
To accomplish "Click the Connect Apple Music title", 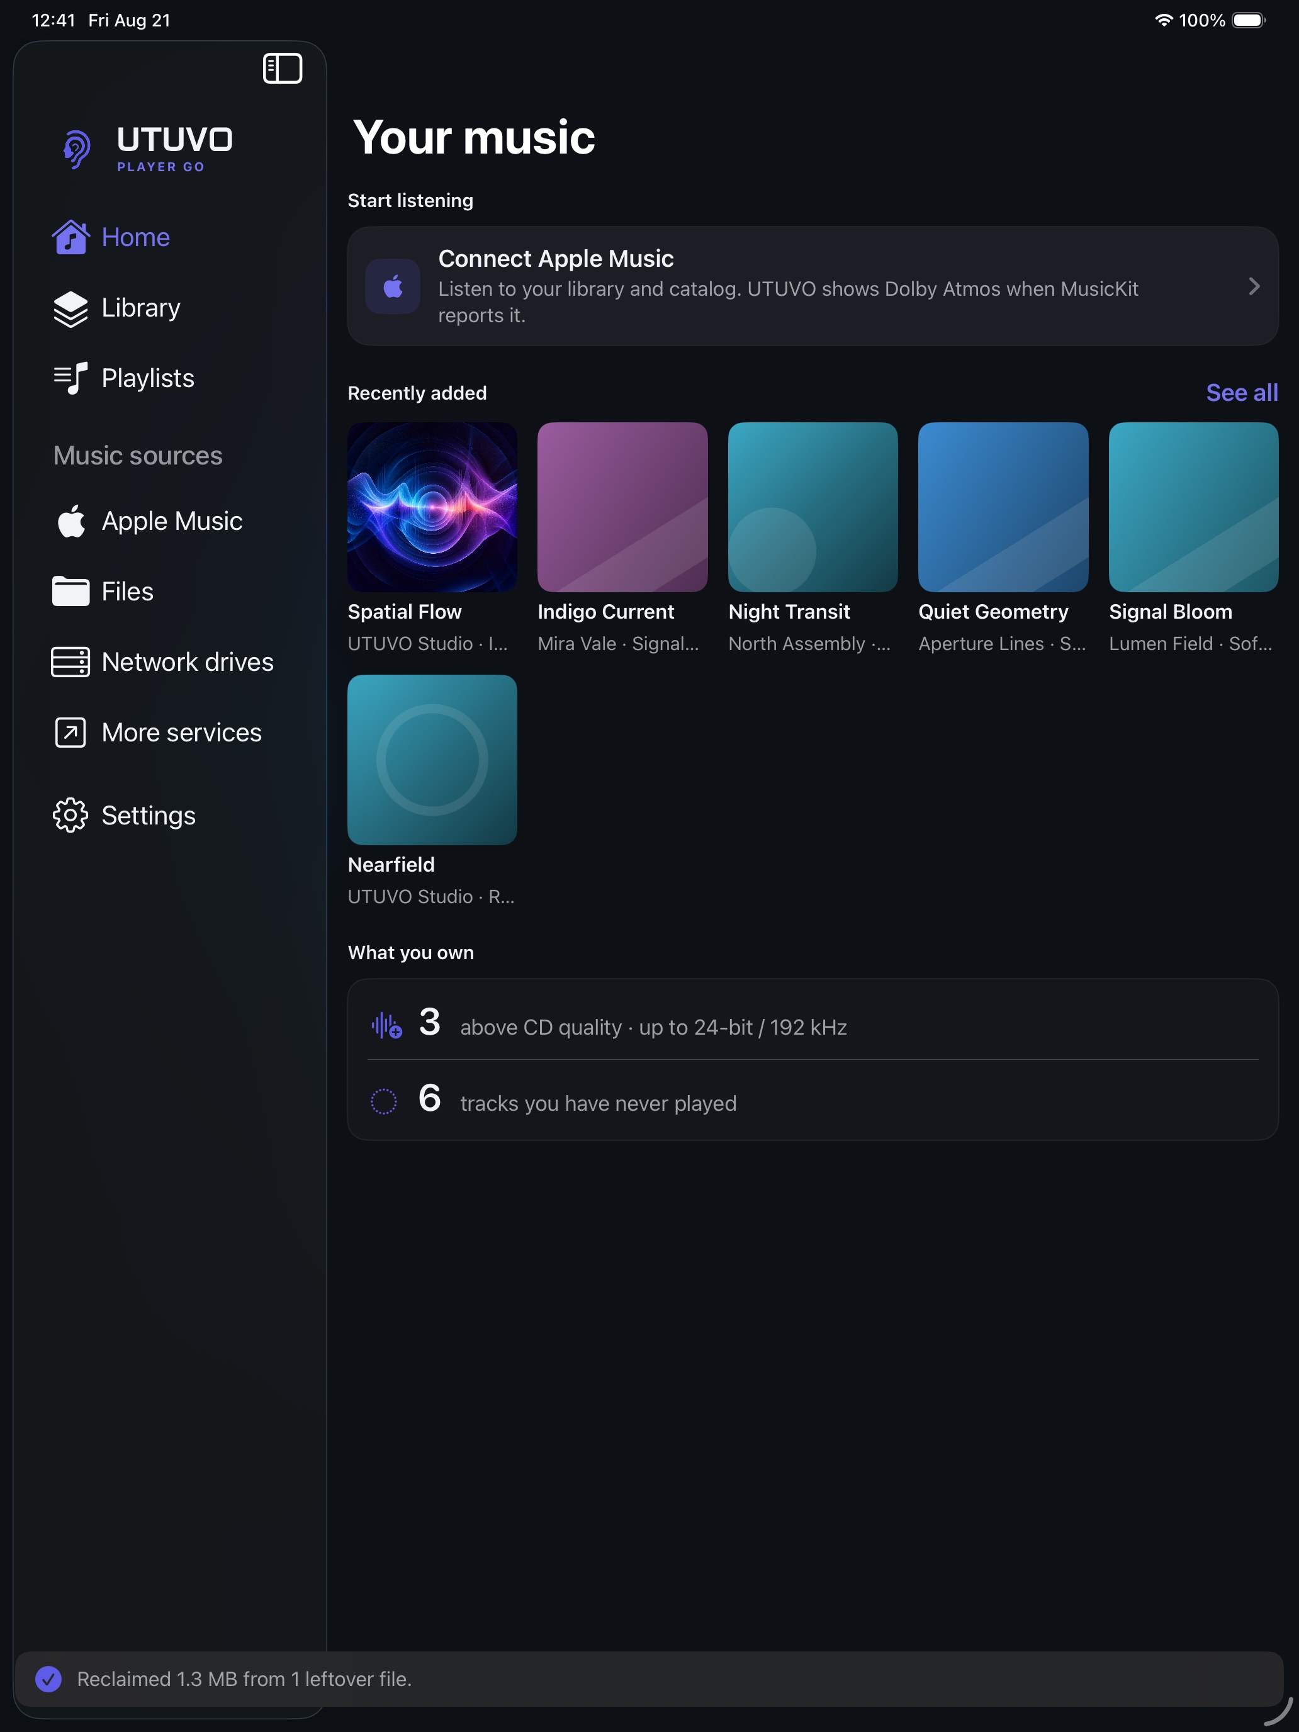I will (x=556, y=259).
